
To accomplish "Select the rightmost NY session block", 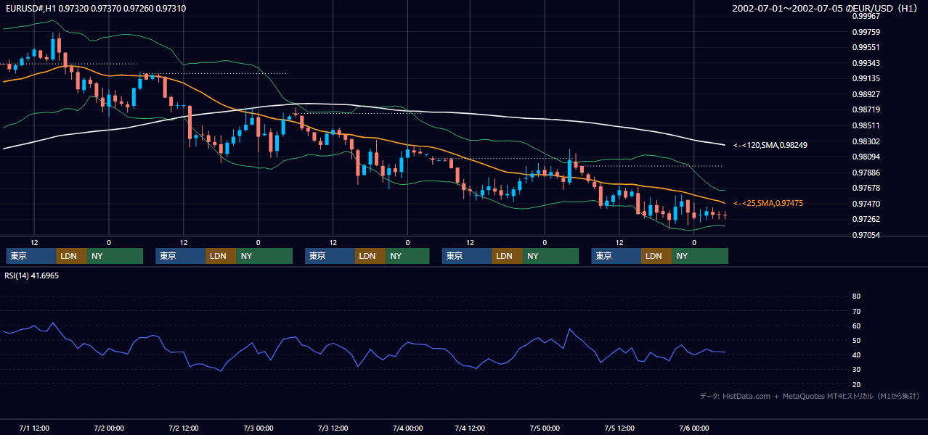I will point(700,256).
